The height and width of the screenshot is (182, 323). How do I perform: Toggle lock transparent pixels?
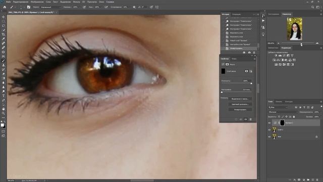[279, 117]
